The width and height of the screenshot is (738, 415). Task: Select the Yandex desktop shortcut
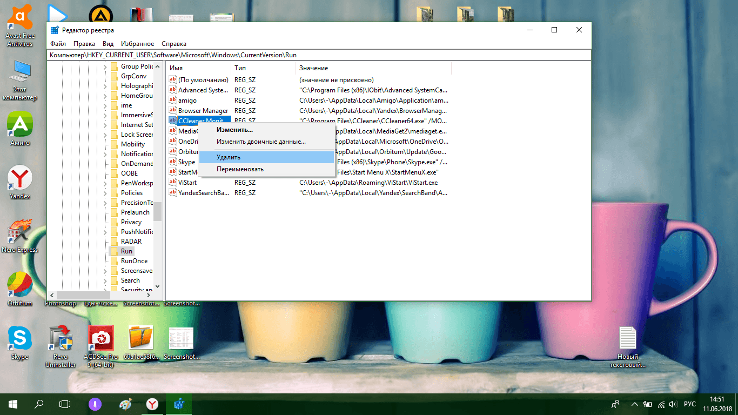(x=20, y=183)
